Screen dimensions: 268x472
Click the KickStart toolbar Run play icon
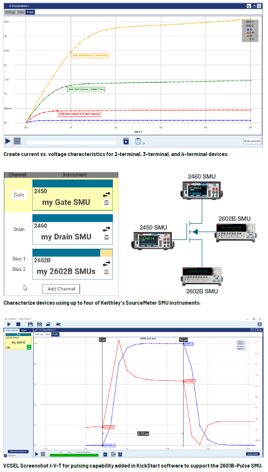[9, 324]
